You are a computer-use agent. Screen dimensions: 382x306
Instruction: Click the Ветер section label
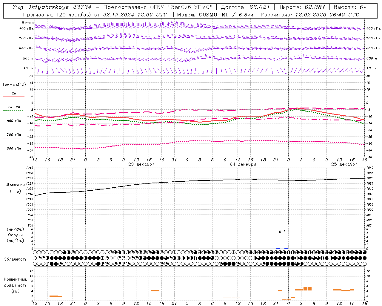point(28,23)
